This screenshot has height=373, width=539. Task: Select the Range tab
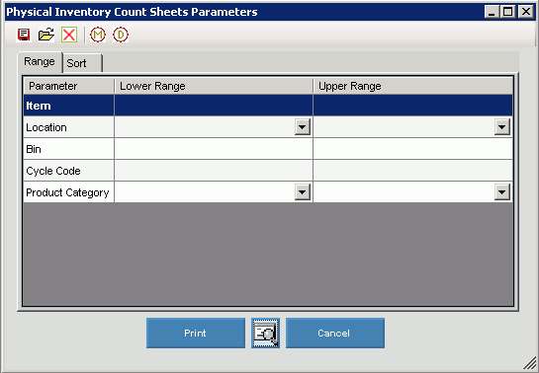(x=40, y=62)
